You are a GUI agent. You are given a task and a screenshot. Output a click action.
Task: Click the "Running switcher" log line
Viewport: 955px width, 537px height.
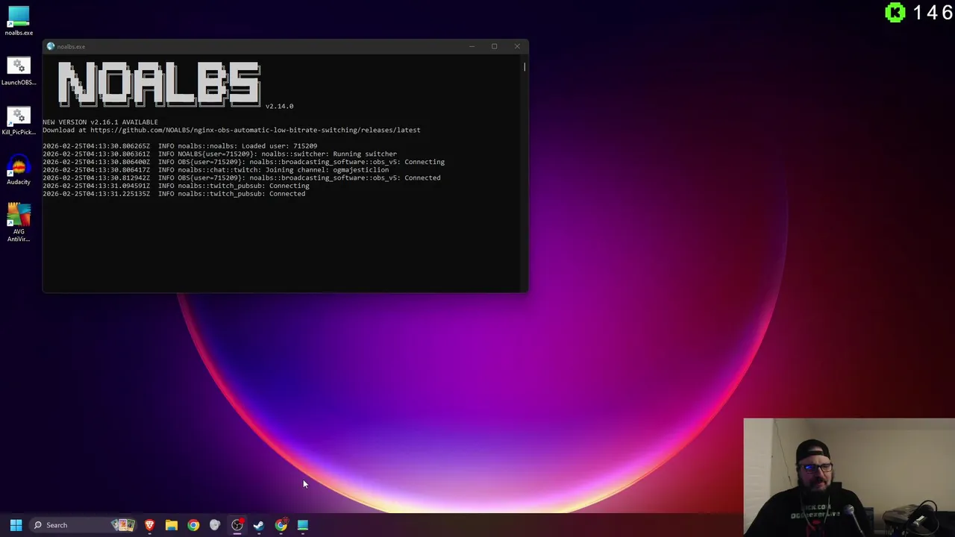pos(219,154)
